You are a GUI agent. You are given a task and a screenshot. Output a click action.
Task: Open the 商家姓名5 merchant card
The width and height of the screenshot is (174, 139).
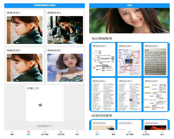tap(25, 65)
